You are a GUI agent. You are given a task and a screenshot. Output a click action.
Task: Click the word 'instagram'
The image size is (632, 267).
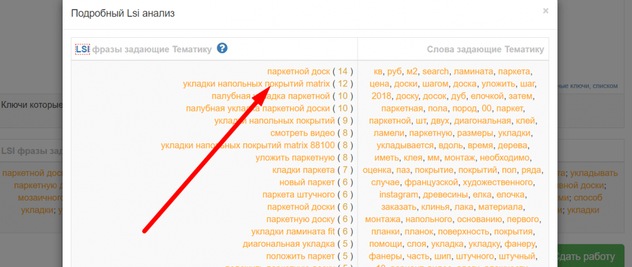(x=399, y=194)
